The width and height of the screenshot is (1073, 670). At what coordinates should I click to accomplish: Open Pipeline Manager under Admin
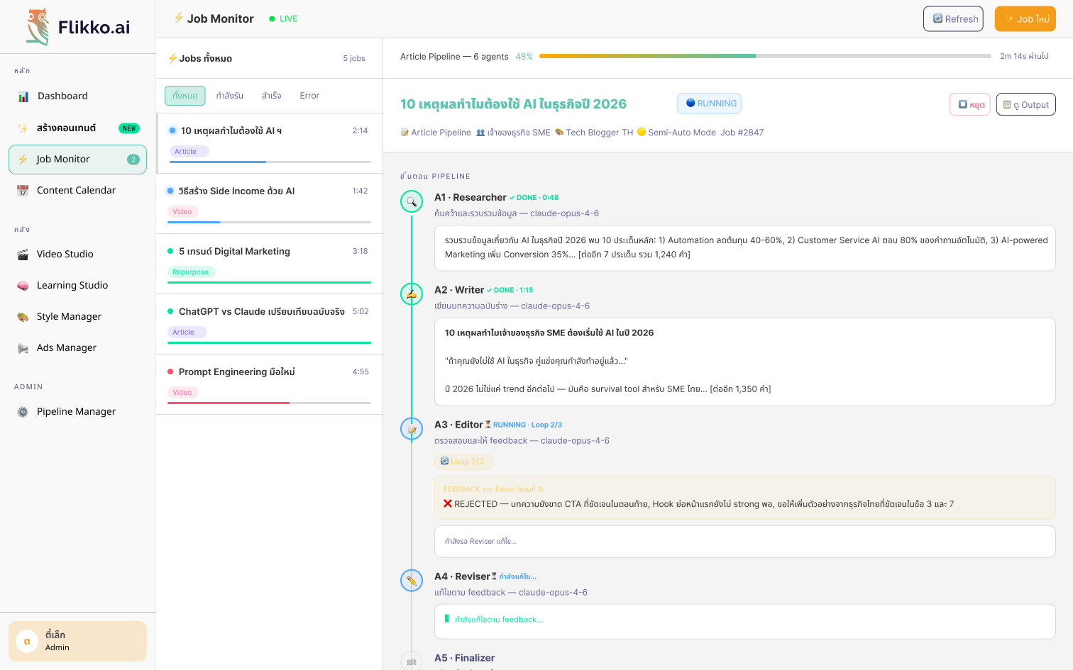pos(77,412)
